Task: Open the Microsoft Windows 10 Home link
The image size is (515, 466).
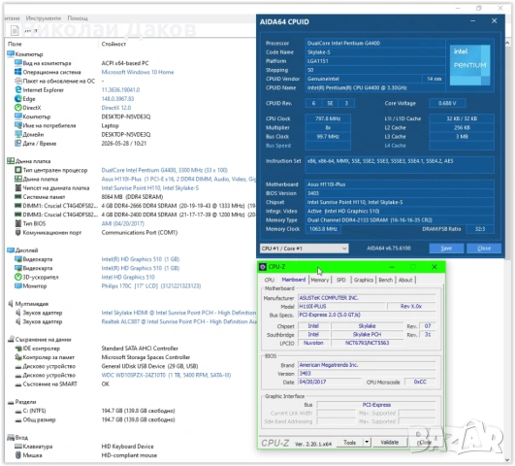Action: 138,72
